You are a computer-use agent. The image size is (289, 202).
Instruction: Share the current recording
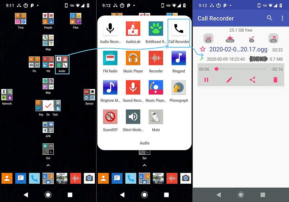pos(252,80)
